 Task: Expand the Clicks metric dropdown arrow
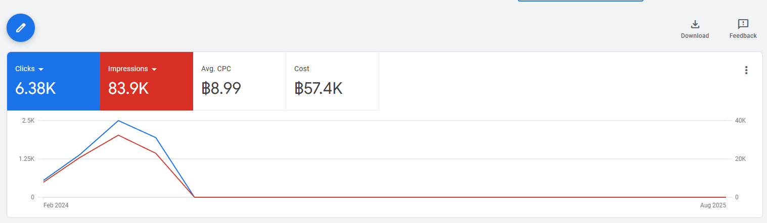pyautogui.click(x=41, y=69)
